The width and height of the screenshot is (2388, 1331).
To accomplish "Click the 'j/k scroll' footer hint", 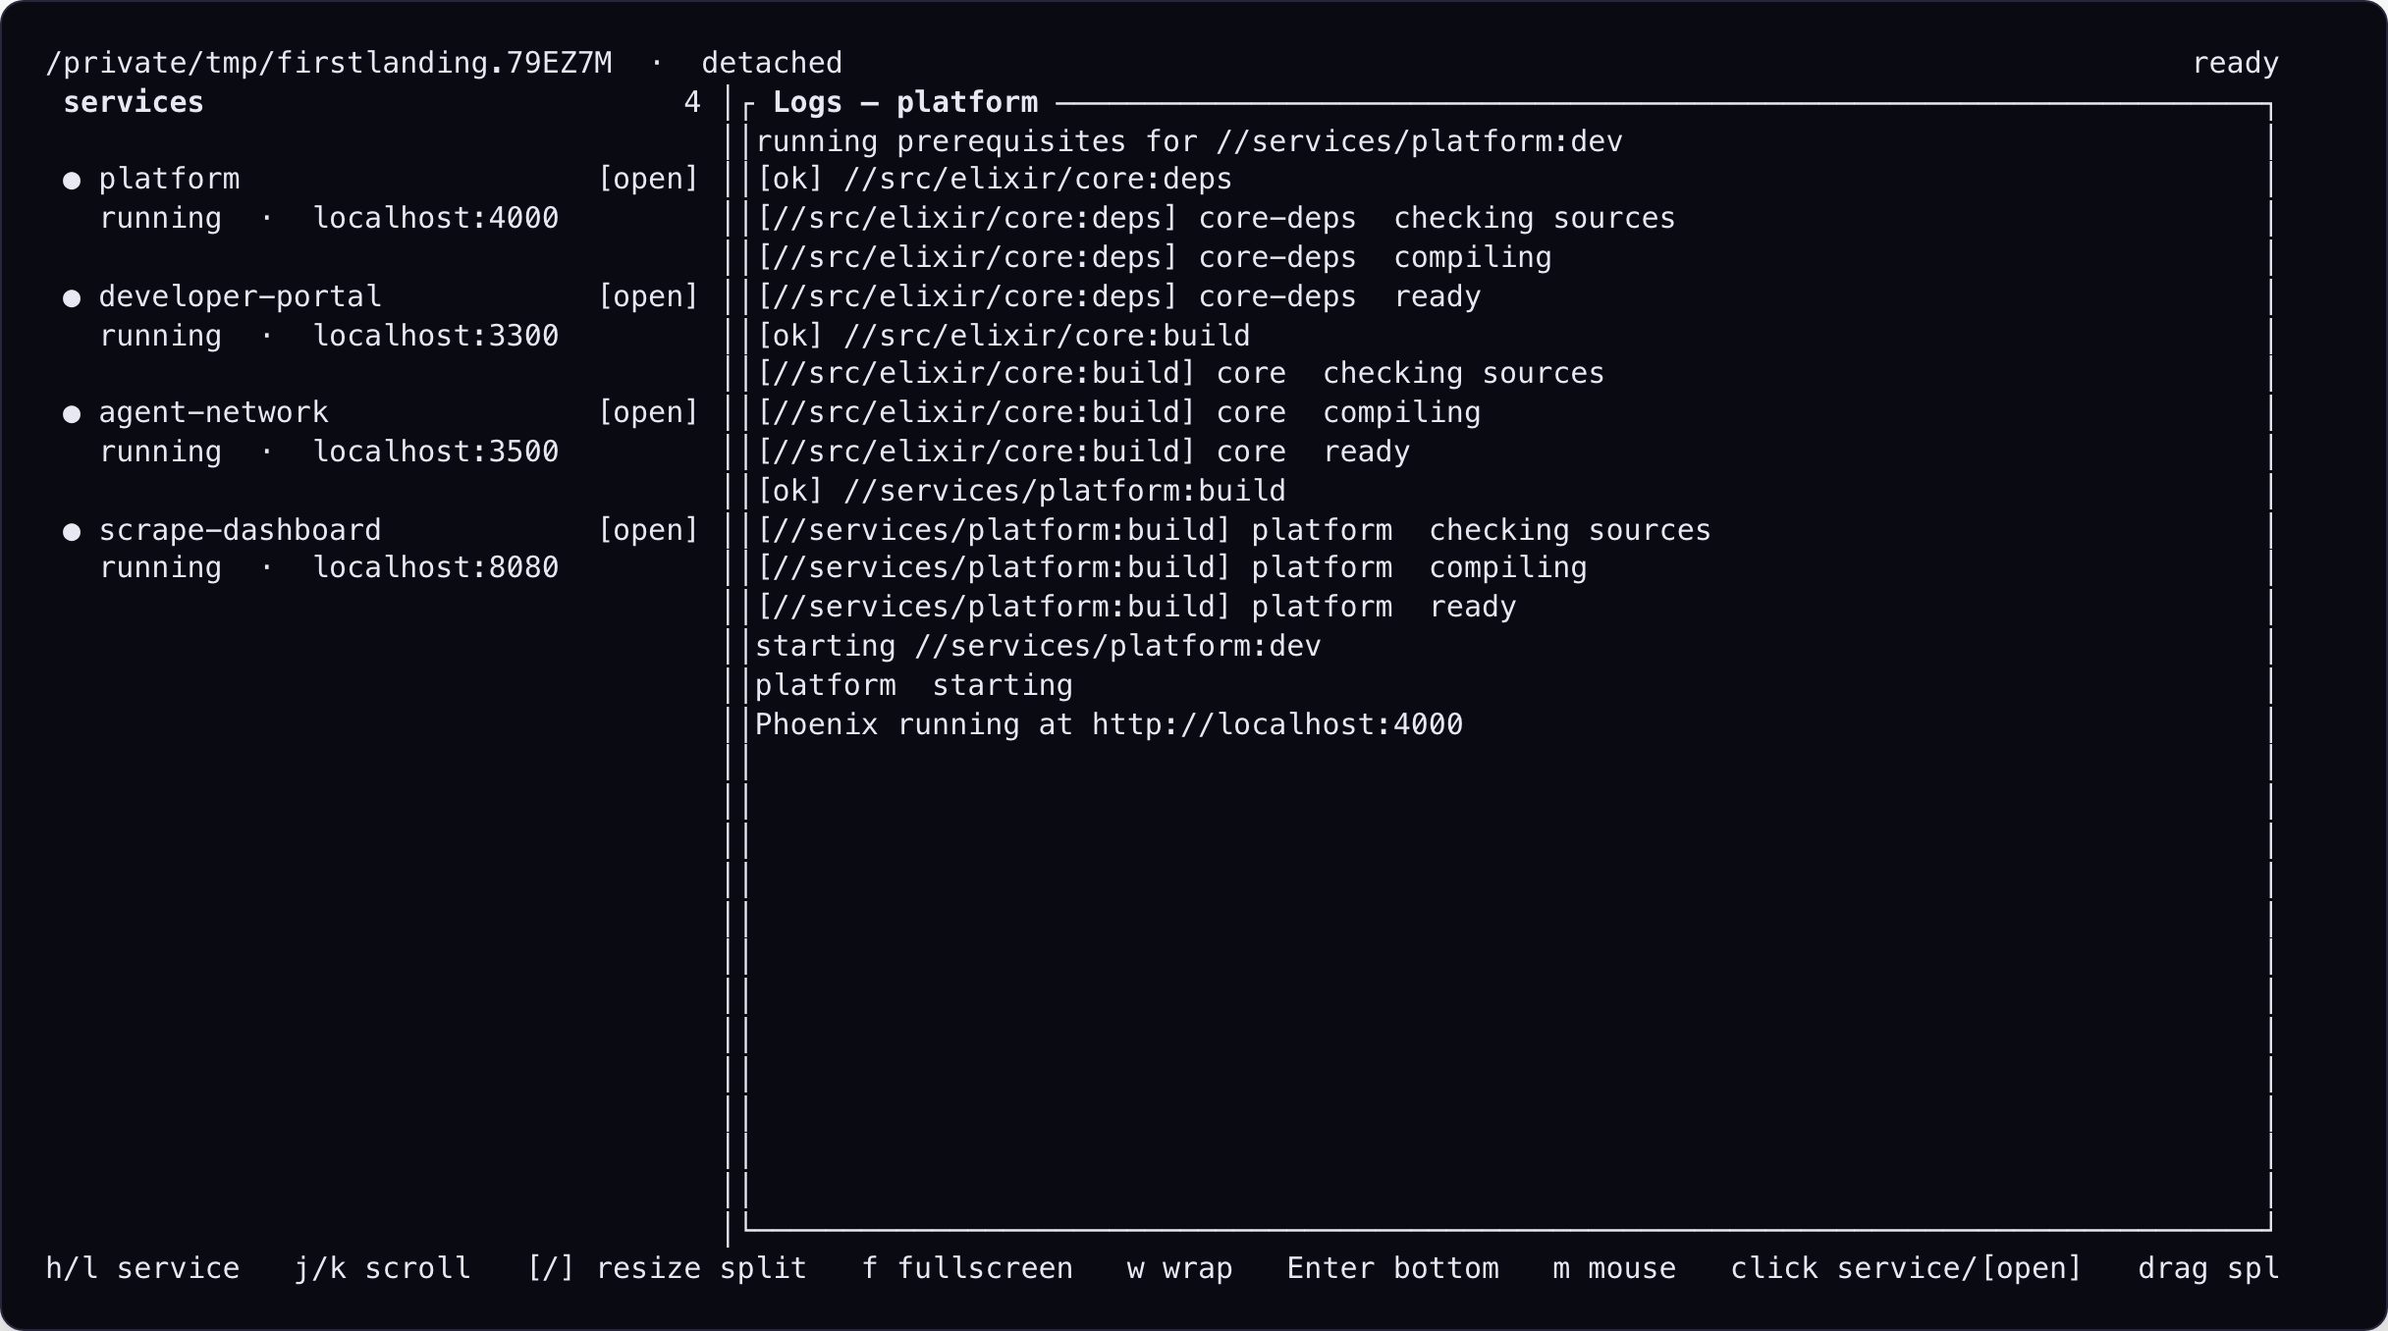I will 383,1268.
